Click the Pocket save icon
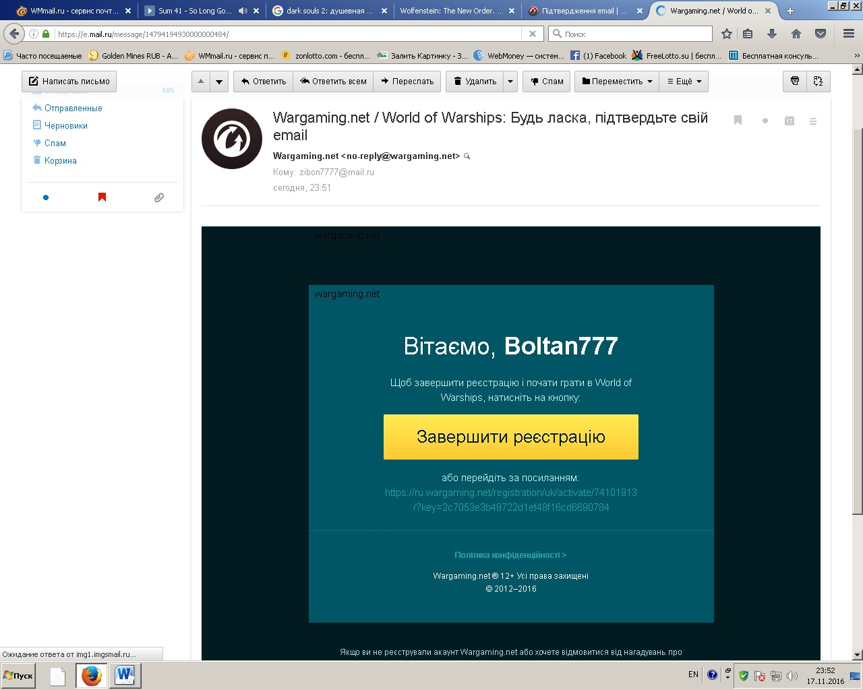The width and height of the screenshot is (863, 690). tap(821, 34)
